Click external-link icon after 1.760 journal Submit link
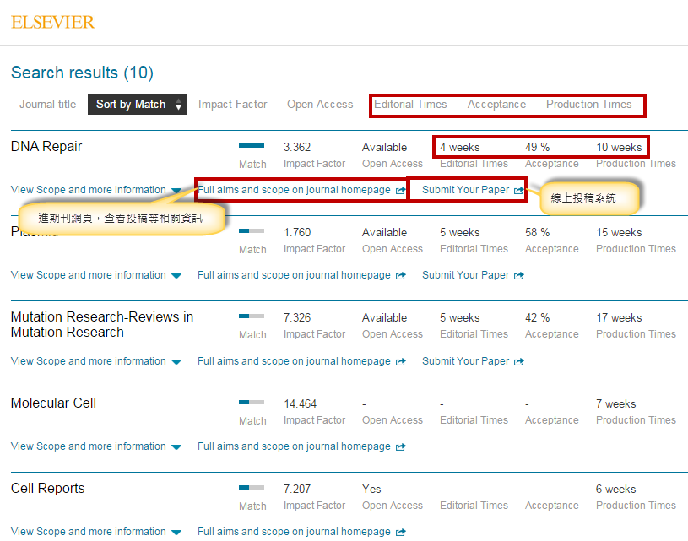 tap(519, 275)
